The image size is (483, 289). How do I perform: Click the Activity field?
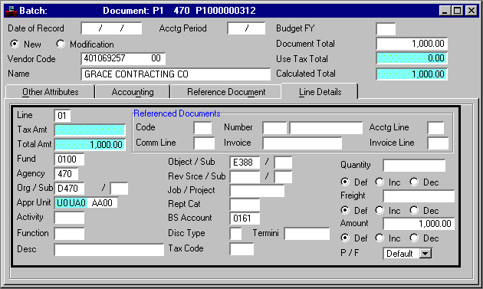coord(69,218)
